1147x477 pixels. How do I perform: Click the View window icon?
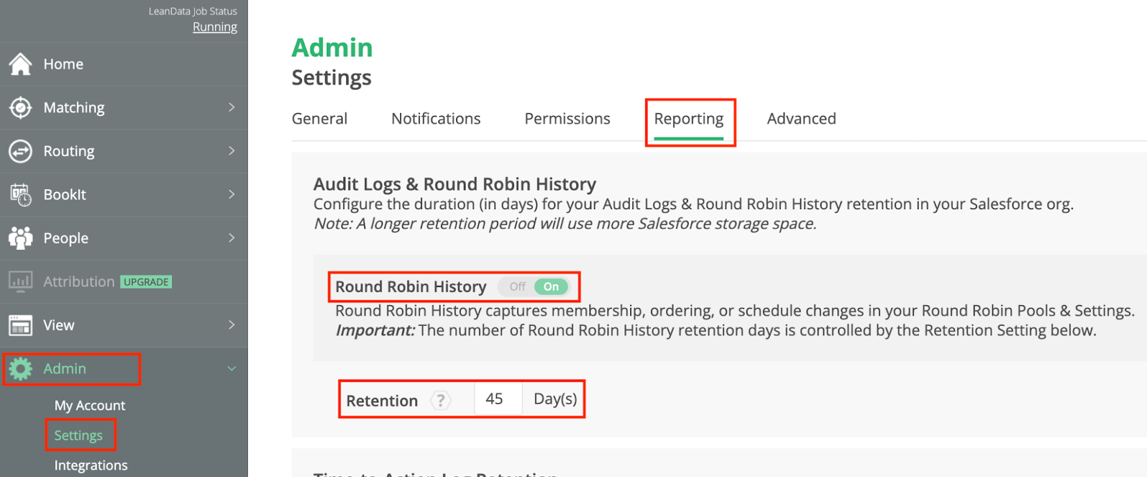pos(21,325)
